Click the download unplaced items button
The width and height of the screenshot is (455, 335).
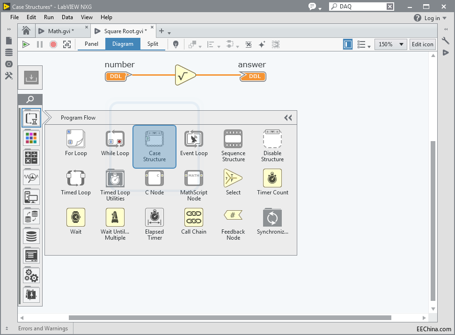point(30,78)
